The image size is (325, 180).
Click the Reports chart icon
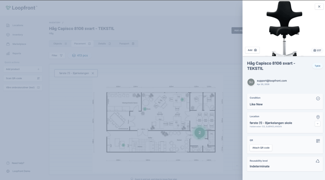(x=8, y=53)
